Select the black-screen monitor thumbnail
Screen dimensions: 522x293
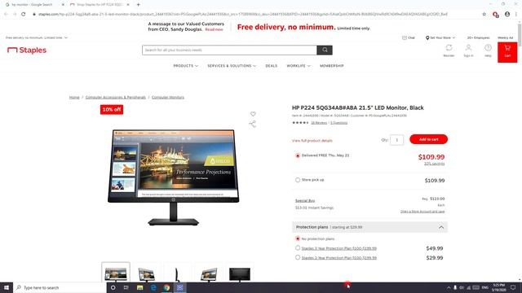click(x=240, y=273)
